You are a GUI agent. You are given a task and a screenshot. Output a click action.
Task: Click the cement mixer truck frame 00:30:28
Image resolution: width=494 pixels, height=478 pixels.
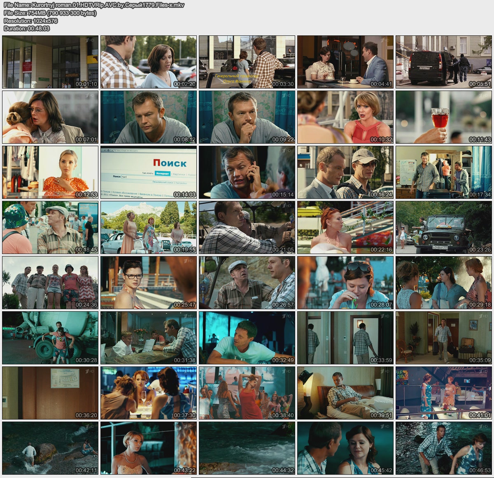point(50,338)
